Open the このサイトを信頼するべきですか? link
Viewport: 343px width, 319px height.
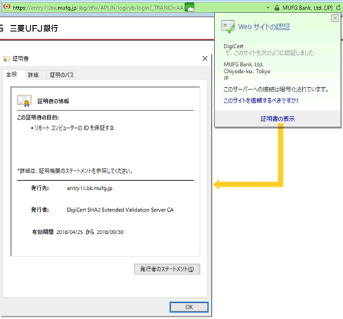tap(261, 101)
